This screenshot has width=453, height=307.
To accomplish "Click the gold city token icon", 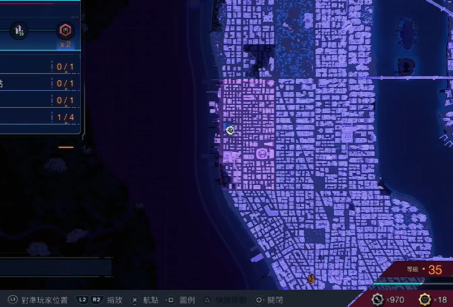I will click(x=425, y=300).
